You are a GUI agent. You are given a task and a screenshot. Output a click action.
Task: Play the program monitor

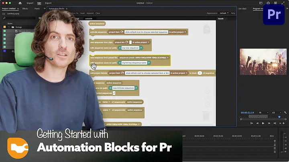263,124
